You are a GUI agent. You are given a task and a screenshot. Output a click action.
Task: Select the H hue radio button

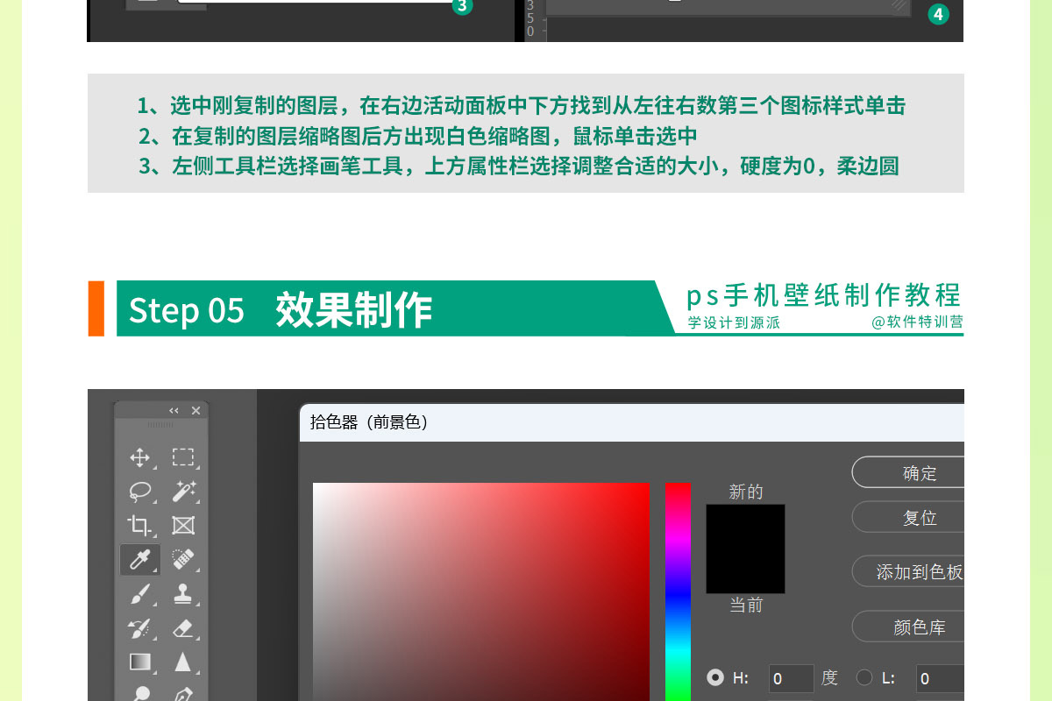[715, 677]
